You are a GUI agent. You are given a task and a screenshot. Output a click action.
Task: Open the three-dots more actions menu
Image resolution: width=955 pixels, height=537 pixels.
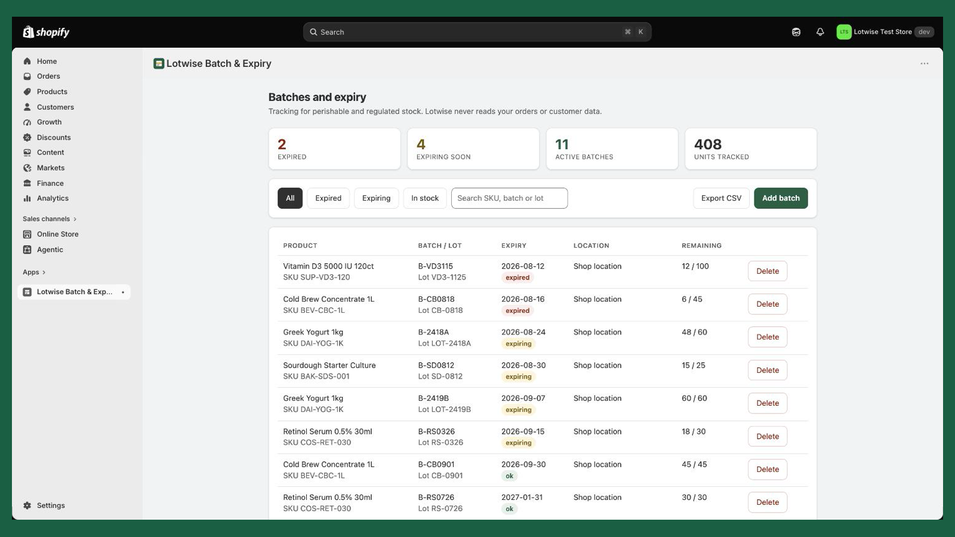tap(925, 64)
